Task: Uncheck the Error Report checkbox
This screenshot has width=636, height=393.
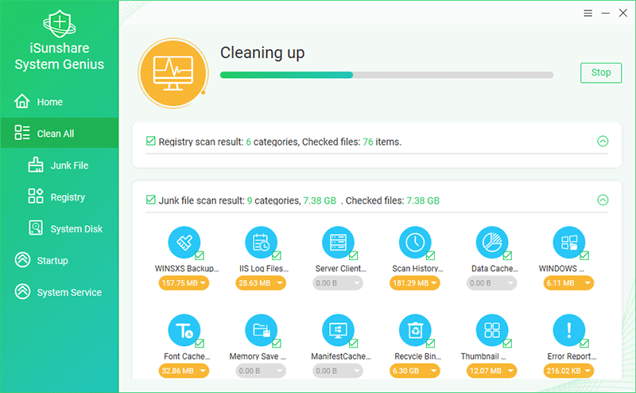Action: pyautogui.click(x=584, y=344)
